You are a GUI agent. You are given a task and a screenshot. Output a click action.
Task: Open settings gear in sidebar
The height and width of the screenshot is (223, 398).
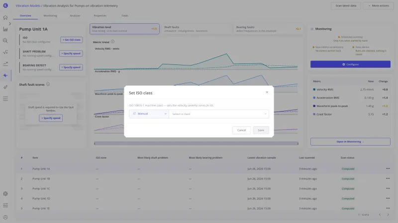tap(5, 194)
